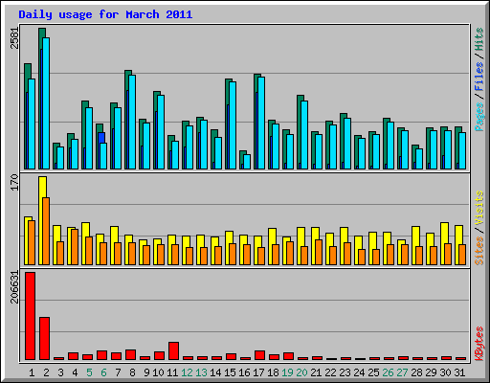Click the orange "Sites" legend label
The height and width of the screenshot is (383, 490).
point(479,251)
